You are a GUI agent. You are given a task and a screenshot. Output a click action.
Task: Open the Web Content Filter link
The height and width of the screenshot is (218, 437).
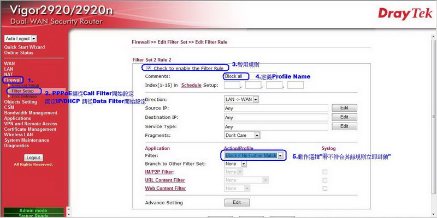click(166, 188)
